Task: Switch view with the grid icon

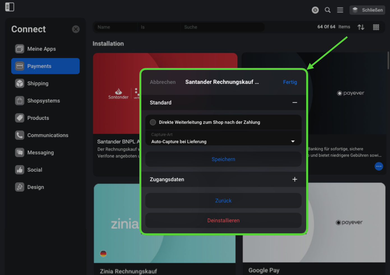Action: tap(376, 27)
